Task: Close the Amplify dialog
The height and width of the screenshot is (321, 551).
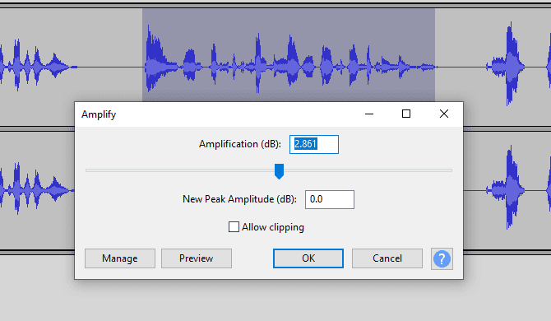Action: click(444, 114)
